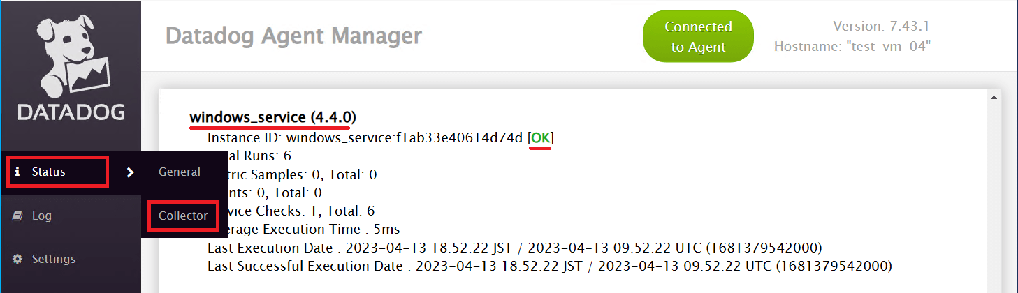Click the windows_service (4.4.0) heading

tap(274, 117)
